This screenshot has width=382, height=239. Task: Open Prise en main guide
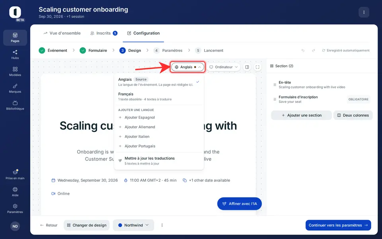[x=15, y=175]
